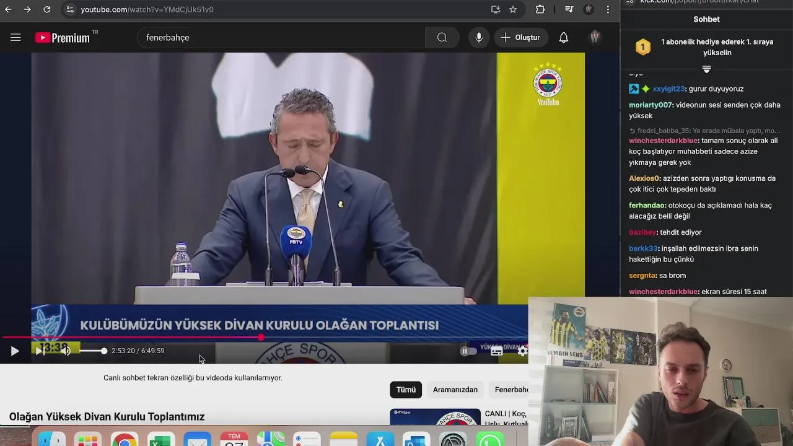793x446 pixels.
Task: Open Chrome profile avatar
Action: click(589, 9)
